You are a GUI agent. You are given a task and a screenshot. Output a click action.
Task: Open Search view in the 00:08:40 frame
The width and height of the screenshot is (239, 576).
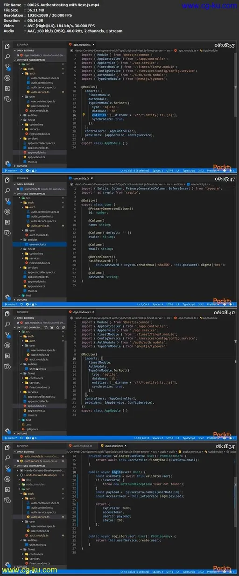click(7, 324)
